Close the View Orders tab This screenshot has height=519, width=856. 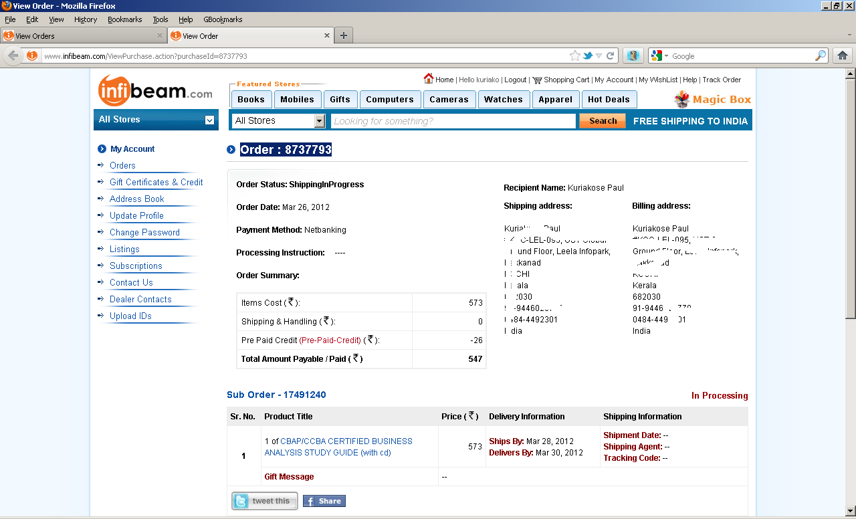pyautogui.click(x=160, y=35)
